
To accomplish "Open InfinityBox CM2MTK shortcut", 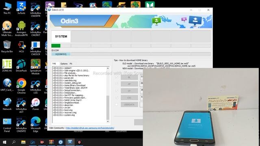I will (35, 9).
